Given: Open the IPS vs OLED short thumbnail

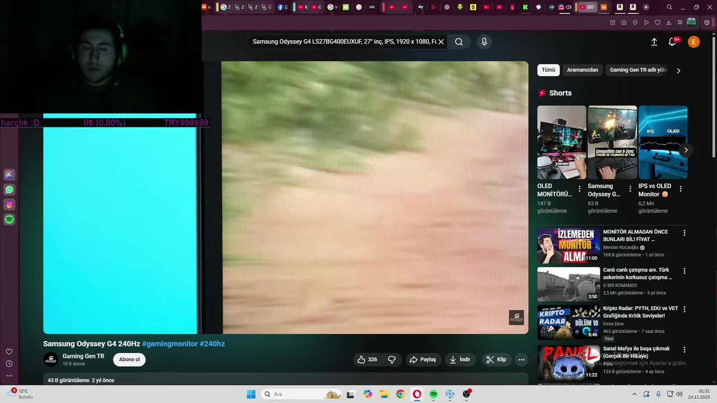Looking at the screenshot, I should pyautogui.click(x=663, y=142).
